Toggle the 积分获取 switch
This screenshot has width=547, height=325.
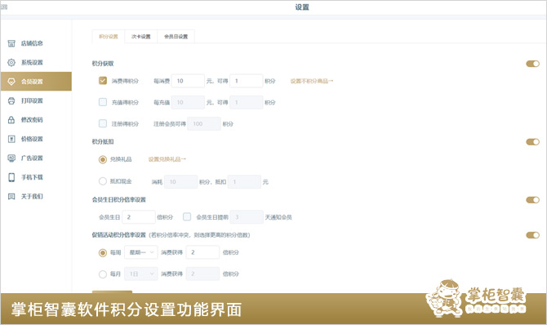click(x=532, y=64)
